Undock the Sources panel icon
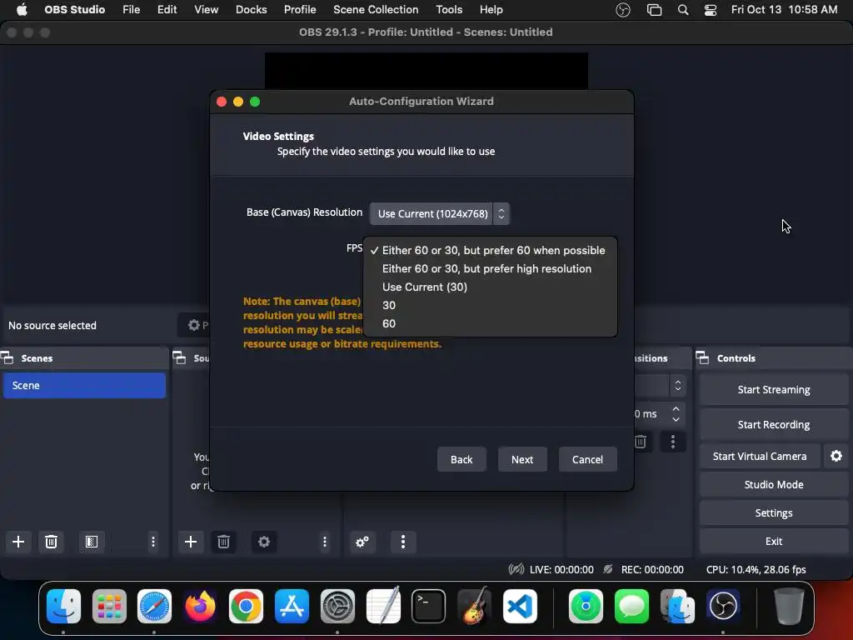Screen dimensions: 853x640 [179, 357]
